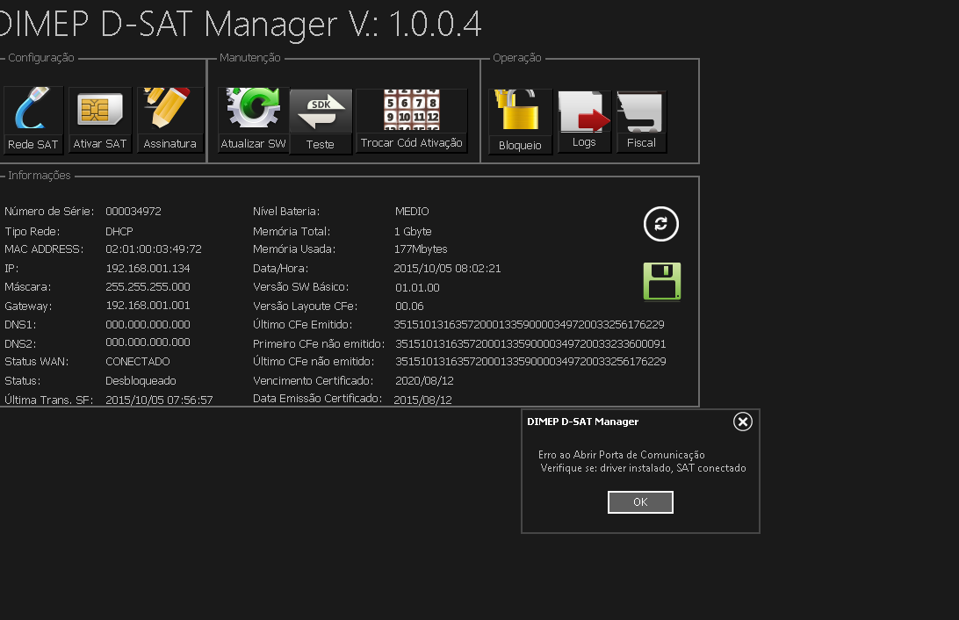Select the Data/Hora value 2015/10/05 08:02:21

point(447,269)
